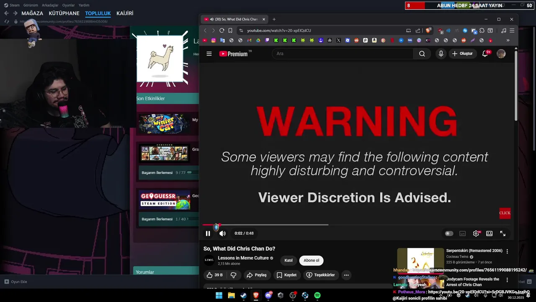This screenshot has width=536, height=302.
Task: Go back in the Steam window
Action: pyautogui.click(x=6, y=13)
